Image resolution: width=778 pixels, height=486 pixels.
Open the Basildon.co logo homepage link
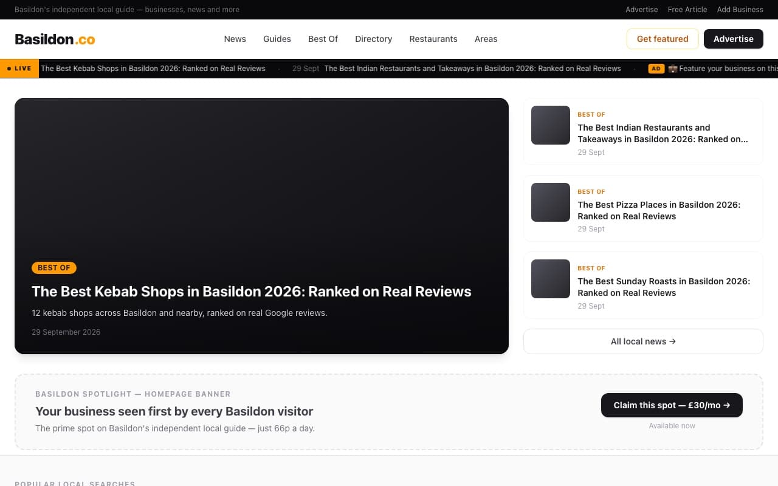[55, 39]
